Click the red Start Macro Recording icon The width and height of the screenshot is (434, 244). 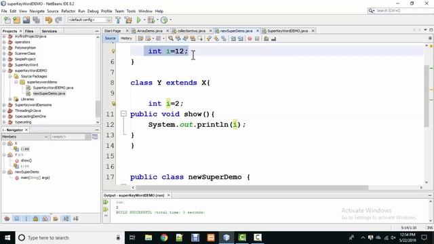tap(250, 39)
